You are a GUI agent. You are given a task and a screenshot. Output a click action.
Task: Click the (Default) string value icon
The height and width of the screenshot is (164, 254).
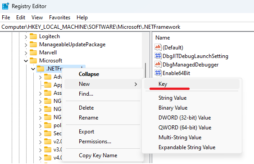(x=158, y=47)
